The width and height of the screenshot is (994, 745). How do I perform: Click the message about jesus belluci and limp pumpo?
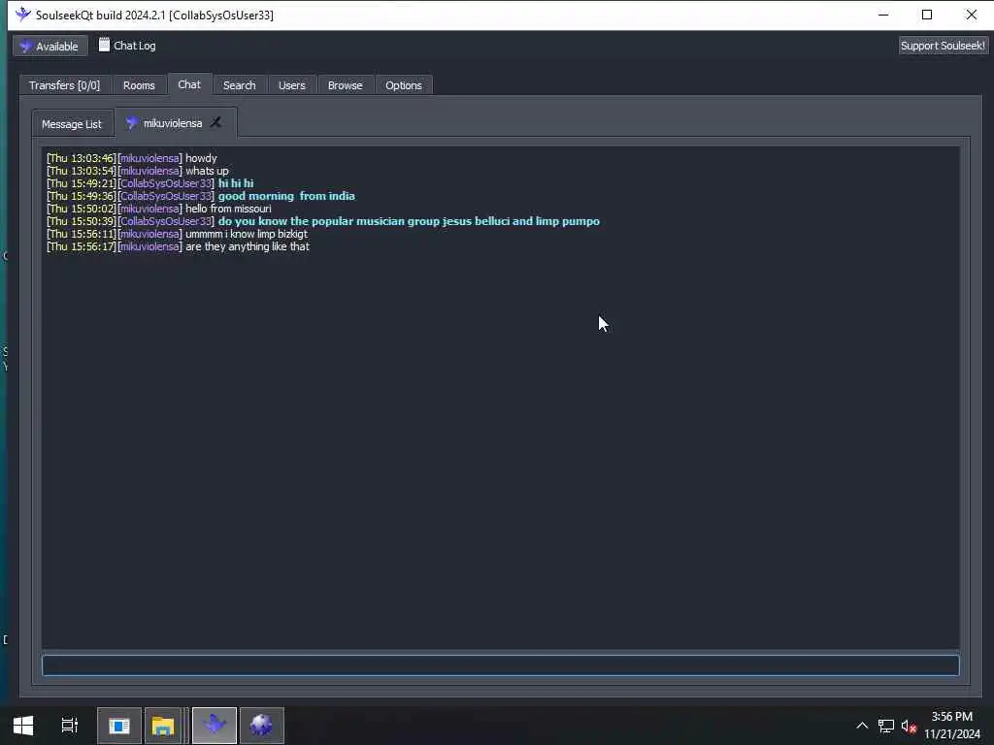409,221
